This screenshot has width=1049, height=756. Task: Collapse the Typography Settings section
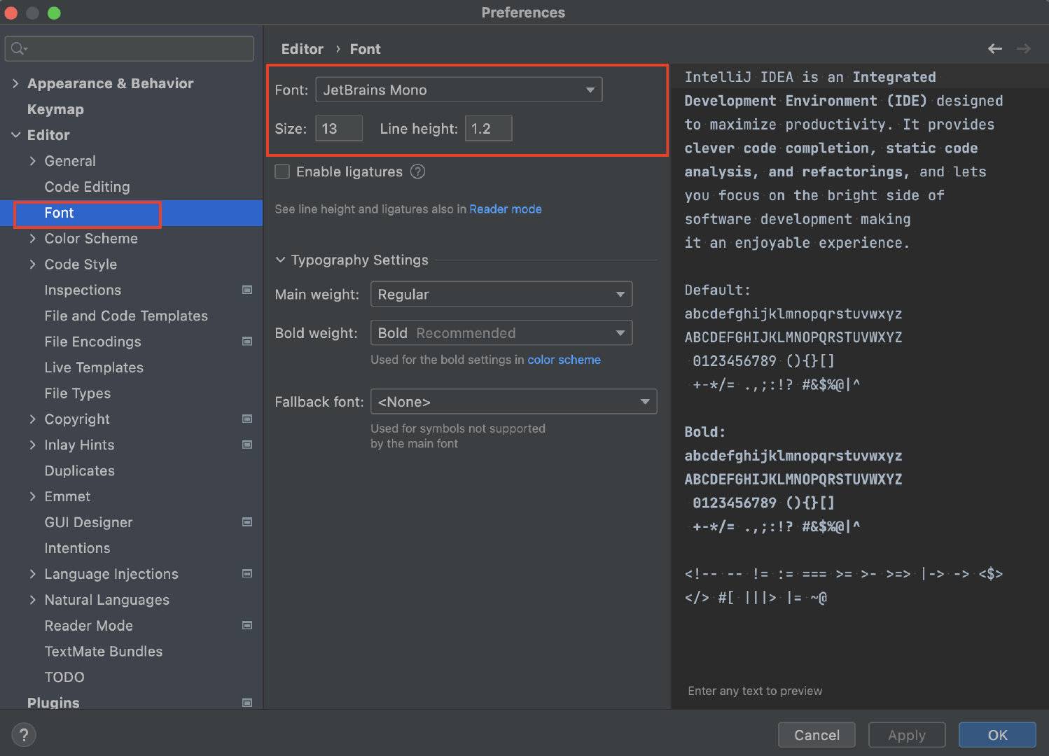[x=280, y=260]
